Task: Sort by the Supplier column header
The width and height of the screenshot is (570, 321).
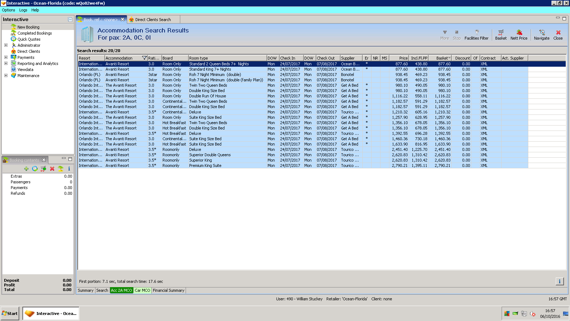Action: [x=351, y=58]
